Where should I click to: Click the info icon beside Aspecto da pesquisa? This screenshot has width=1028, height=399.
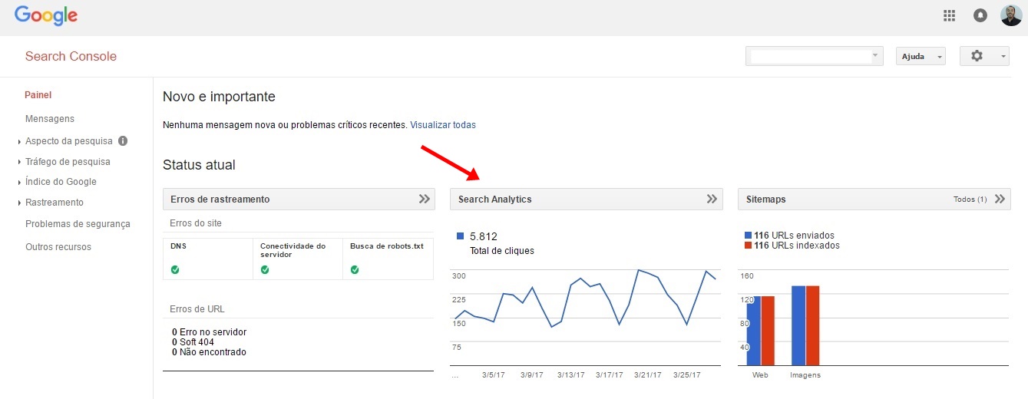tap(123, 141)
